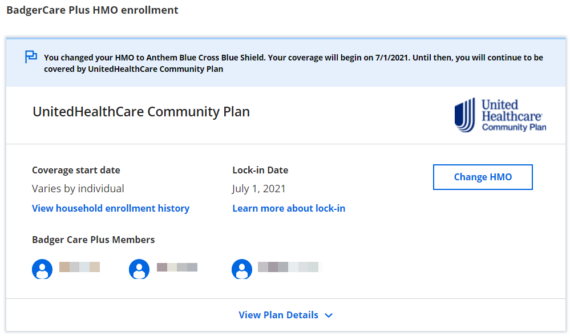Select the second Badger Care member avatar
This screenshot has width=570, height=336.
(139, 269)
